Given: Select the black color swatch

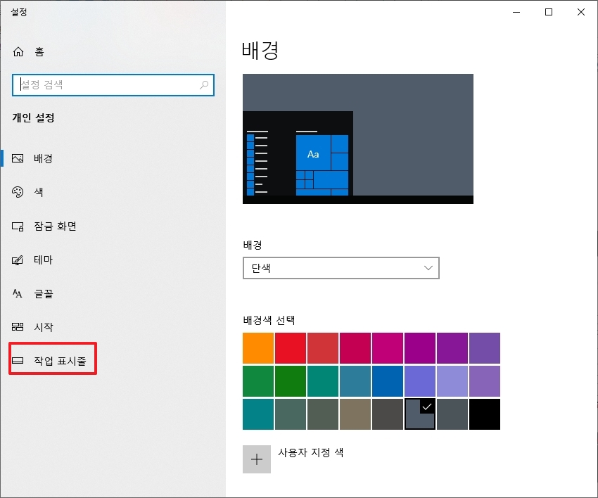Looking at the screenshot, I should 484,414.
